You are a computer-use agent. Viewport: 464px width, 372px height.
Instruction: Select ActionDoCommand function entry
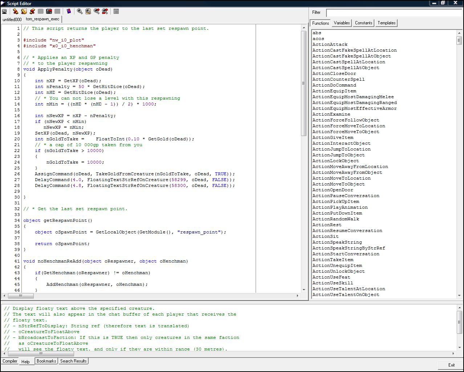(334, 85)
